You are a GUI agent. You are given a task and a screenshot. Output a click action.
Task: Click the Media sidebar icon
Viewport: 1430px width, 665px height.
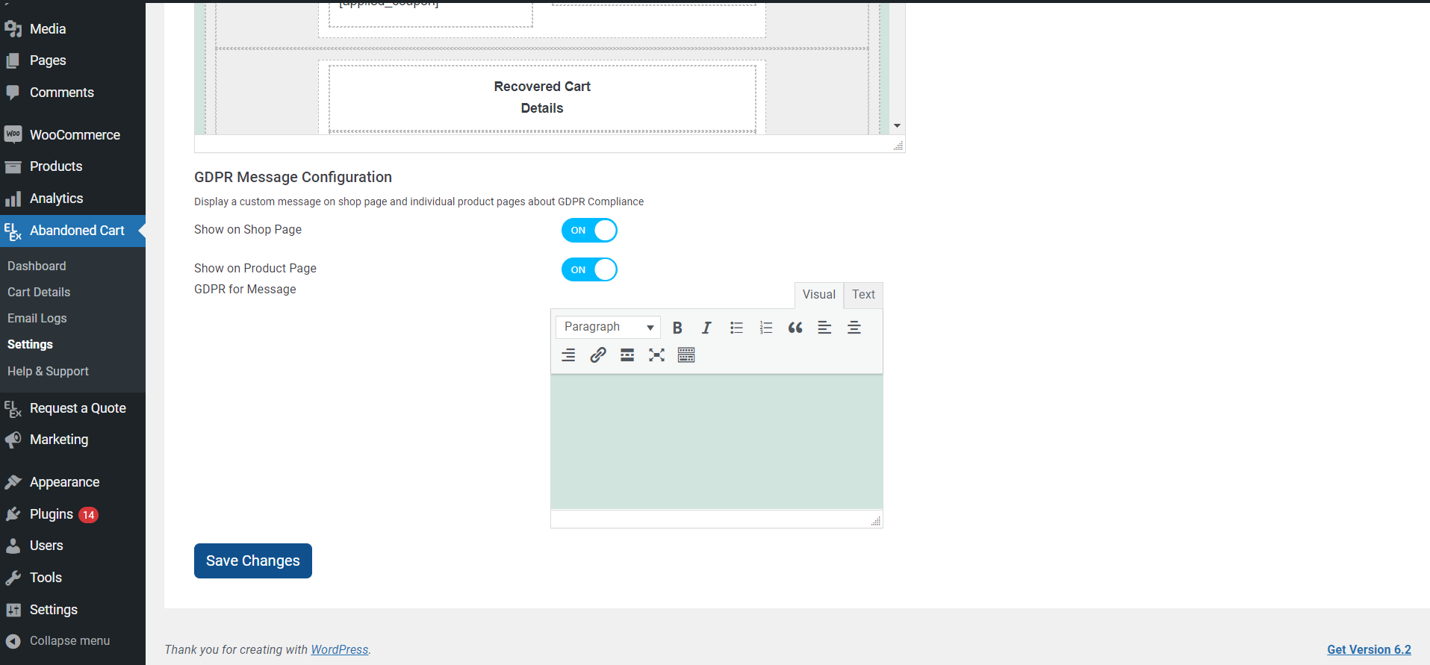point(13,29)
